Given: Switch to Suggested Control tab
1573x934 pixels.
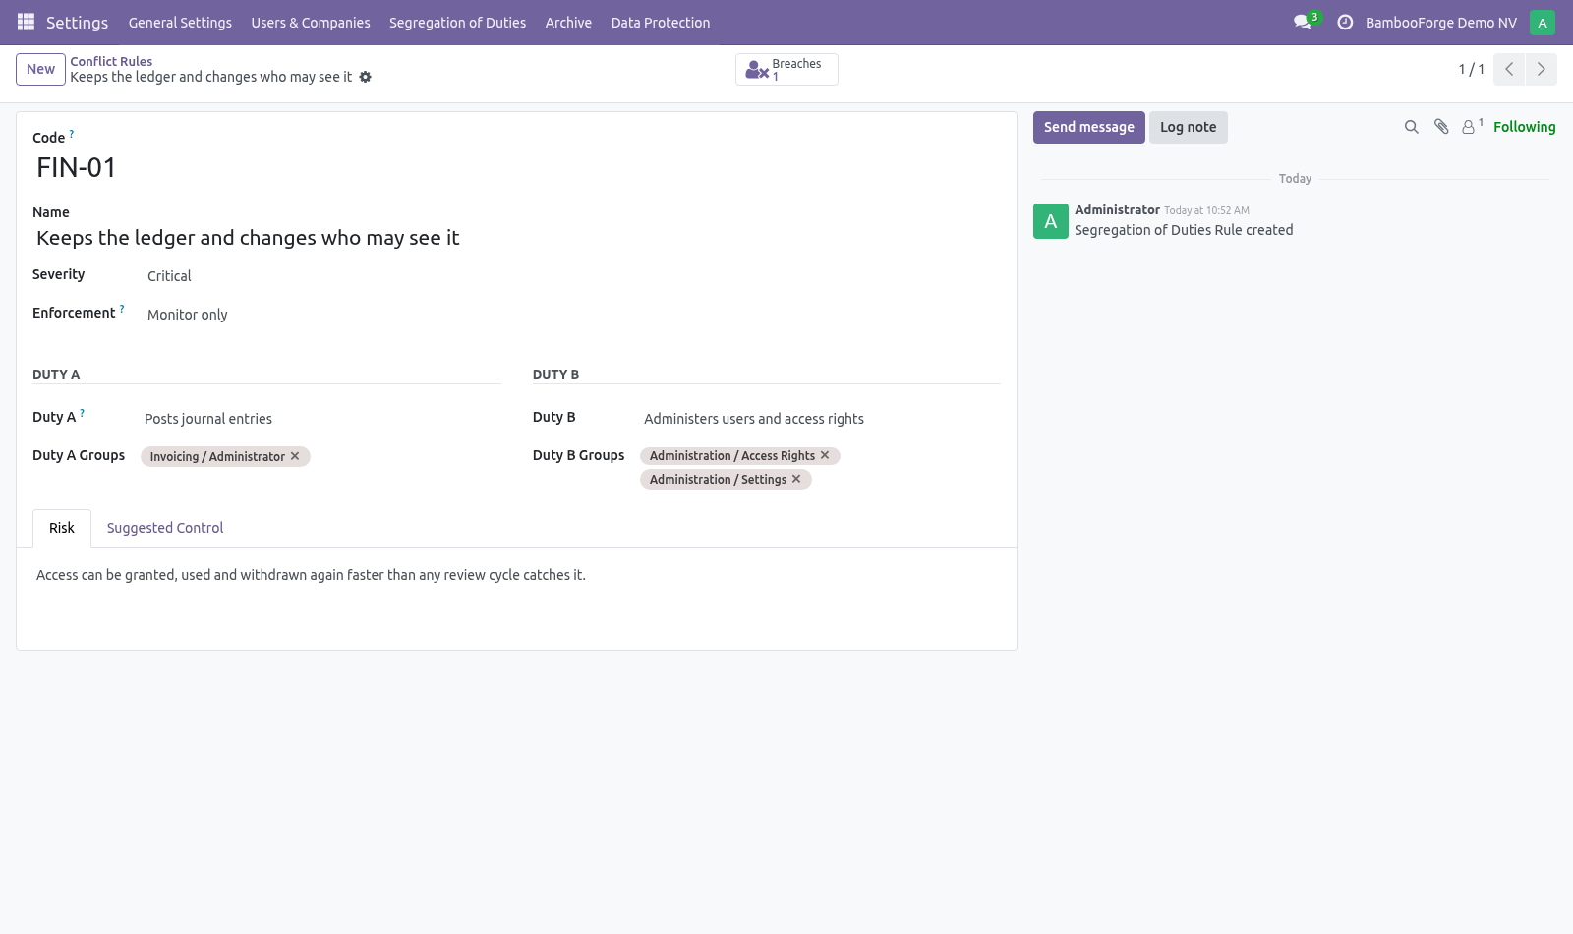Looking at the screenshot, I should (x=165, y=528).
